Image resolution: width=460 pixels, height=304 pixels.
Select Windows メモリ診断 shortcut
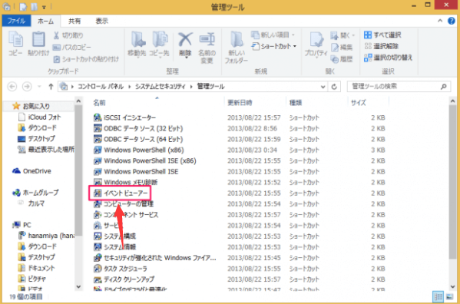(125, 182)
